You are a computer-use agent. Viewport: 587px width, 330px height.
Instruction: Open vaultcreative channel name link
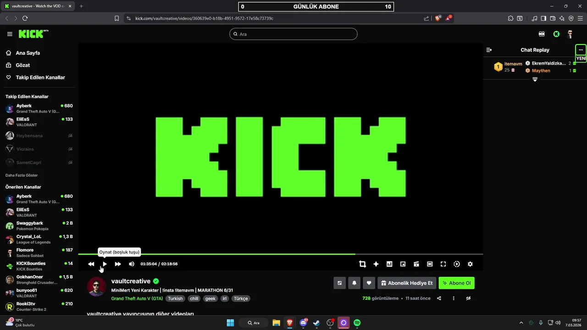(x=131, y=281)
